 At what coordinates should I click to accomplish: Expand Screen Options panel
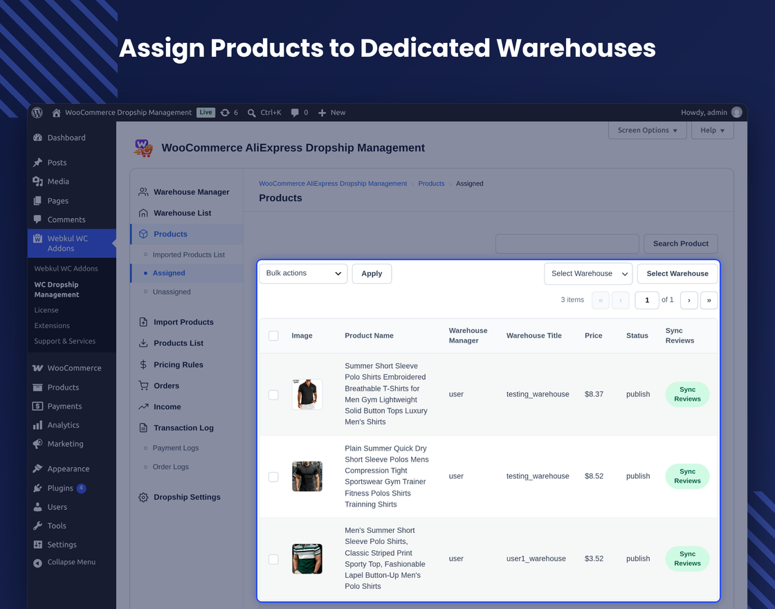pyautogui.click(x=648, y=130)
